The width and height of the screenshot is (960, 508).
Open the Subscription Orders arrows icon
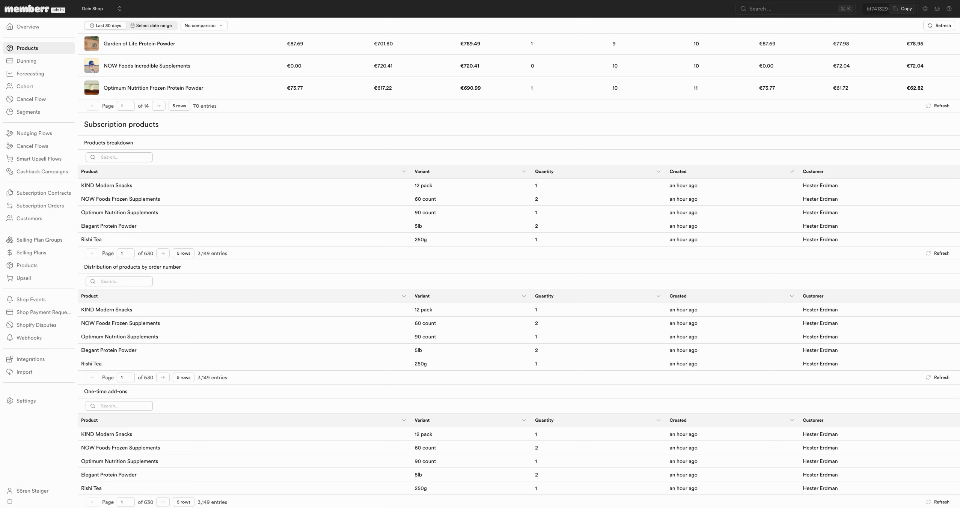click(x=10, y=206)
